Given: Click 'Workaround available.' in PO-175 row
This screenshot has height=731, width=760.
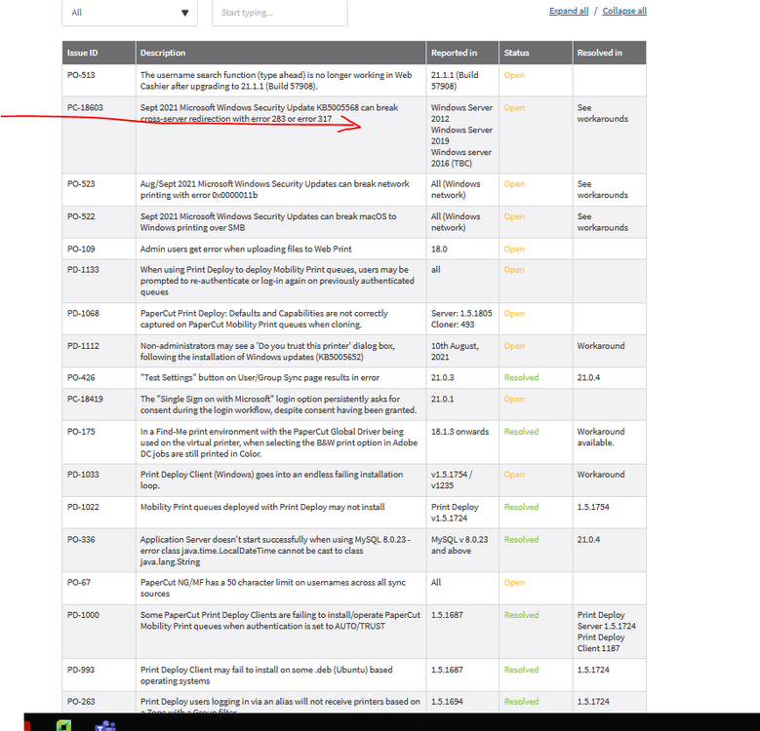Looking at the screenshot, I should click(601, 438).
